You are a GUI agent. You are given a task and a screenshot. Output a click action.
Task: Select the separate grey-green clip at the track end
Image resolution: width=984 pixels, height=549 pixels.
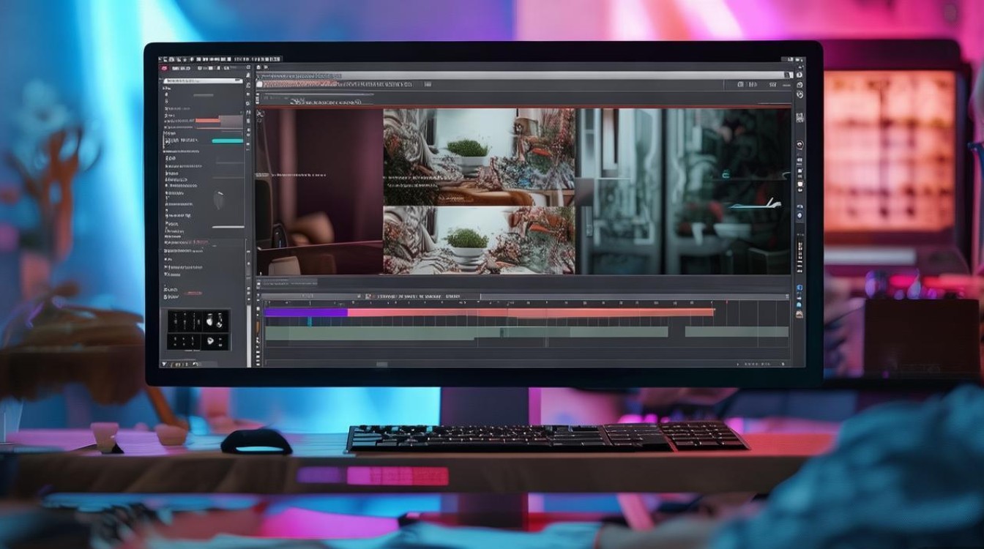pos(737,332)
